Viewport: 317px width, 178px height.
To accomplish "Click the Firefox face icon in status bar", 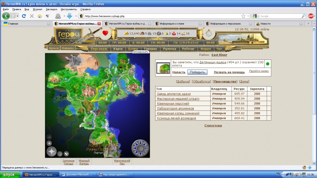I will [x=304, y=167].
